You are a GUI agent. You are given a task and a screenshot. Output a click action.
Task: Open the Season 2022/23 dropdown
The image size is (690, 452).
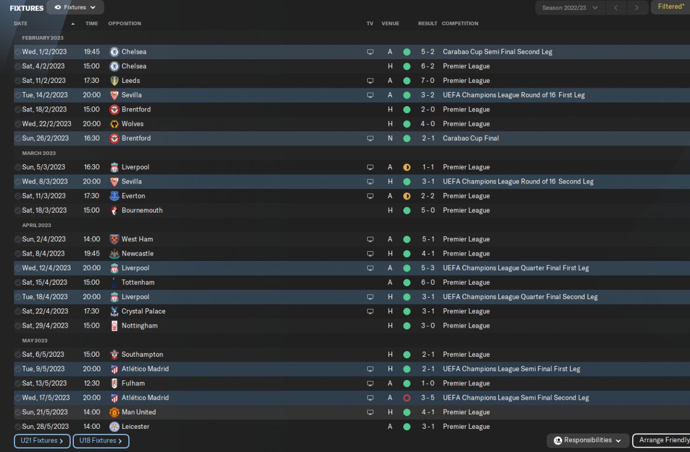(x=570, y=8)
